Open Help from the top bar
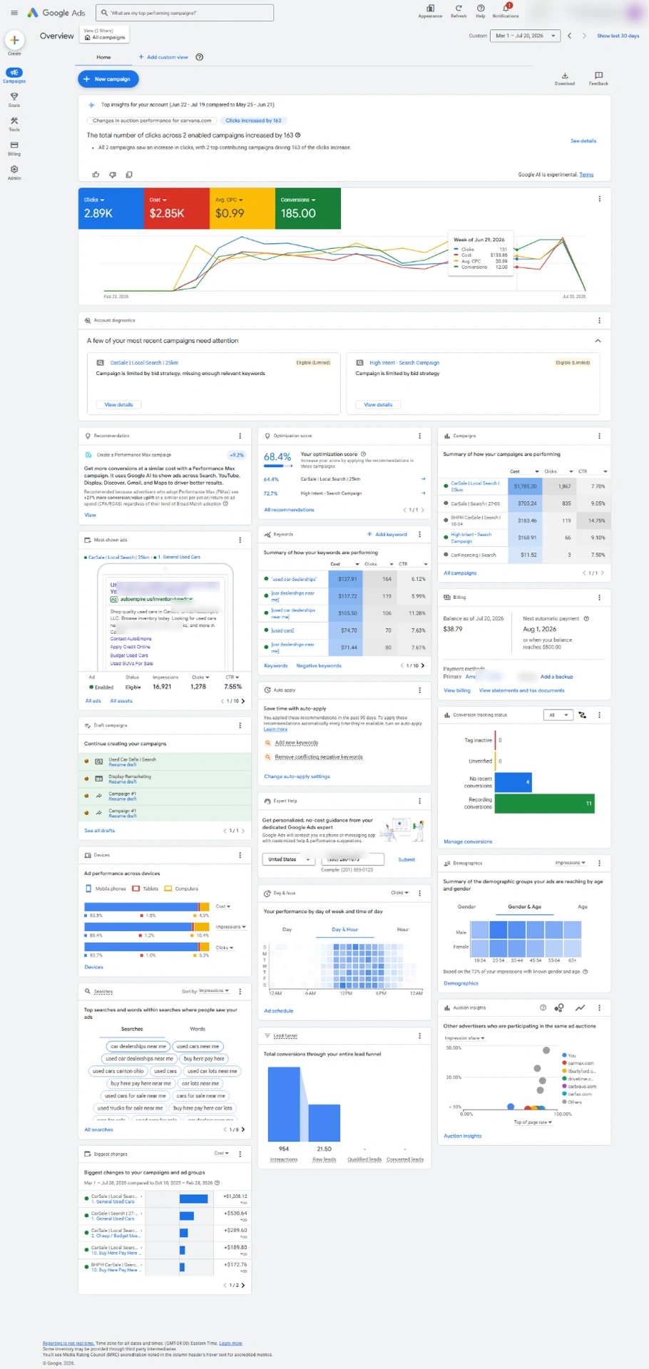Image resolution: width=649 pixels, height=1369 pixels. (481, 11)
